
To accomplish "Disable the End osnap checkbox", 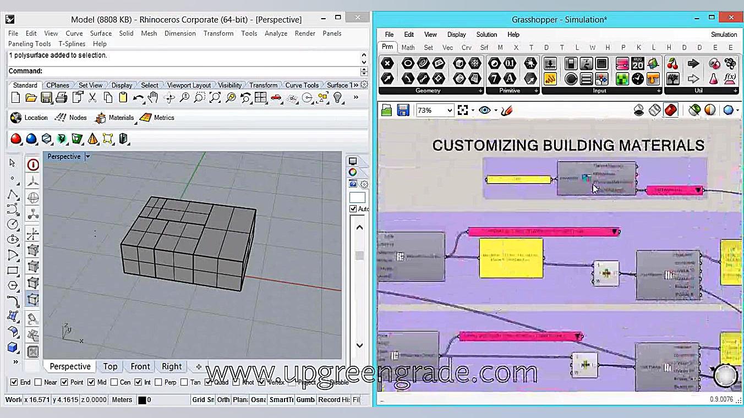I will click(x=14, y=382).
